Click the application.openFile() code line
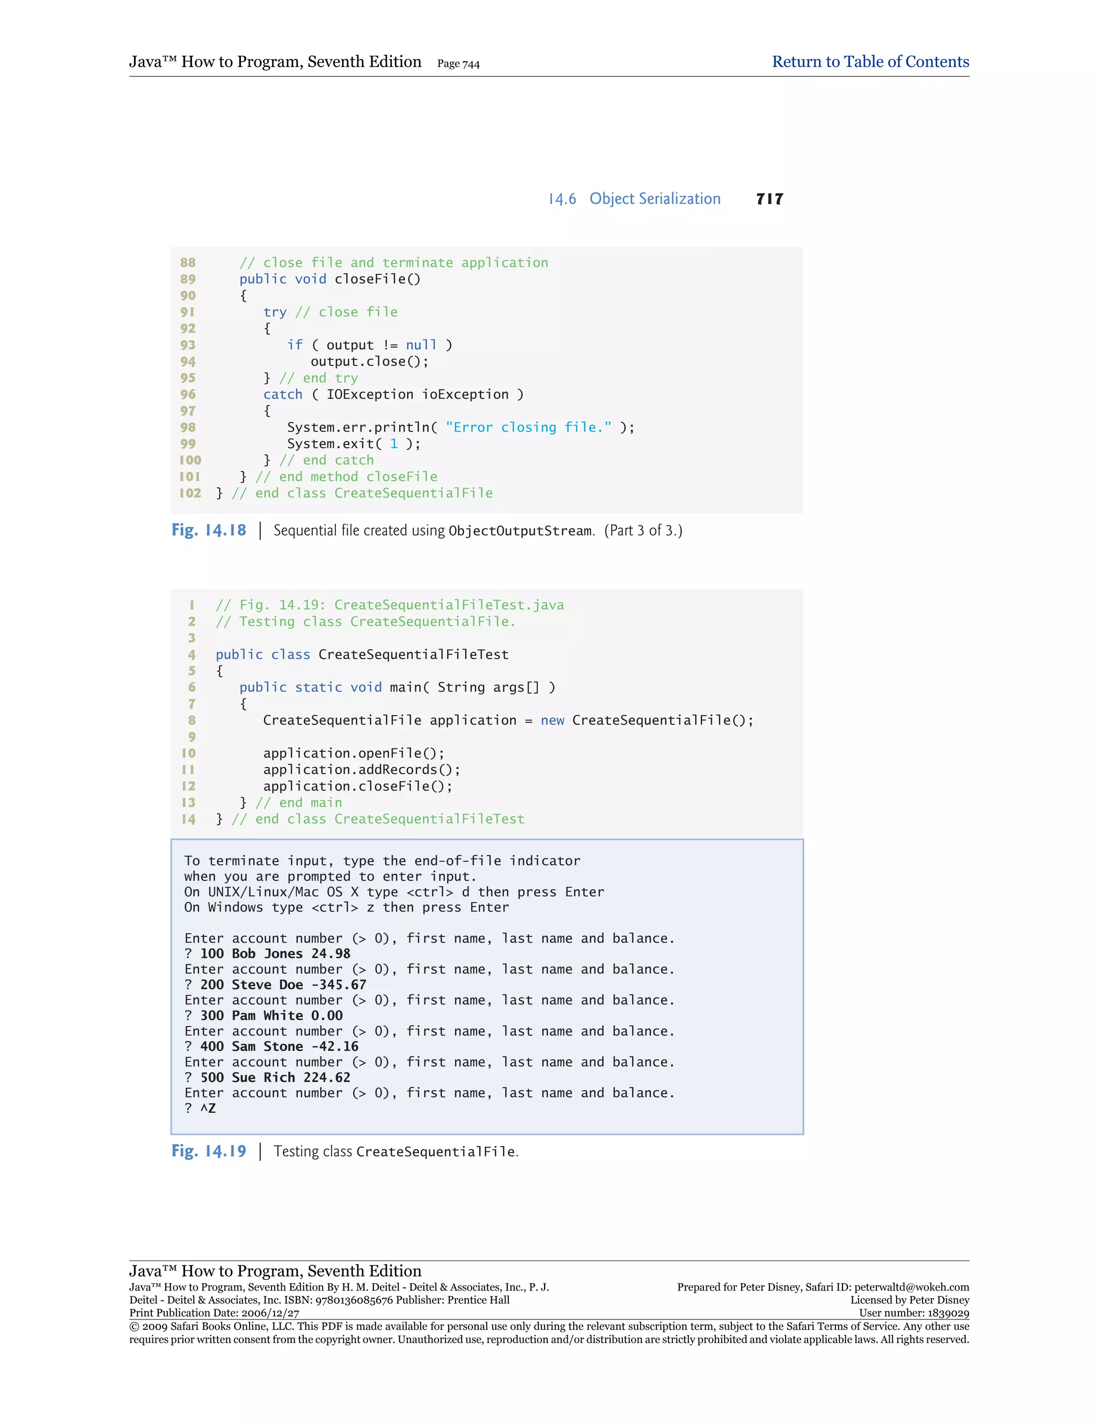The image size is (1099, 1422). point(354,753)
